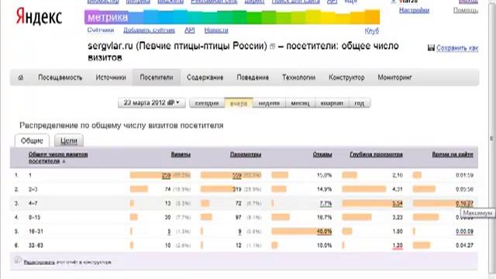Click the save icon beside Сохранить как
This screenshot has height=279, width=496.
431,48
